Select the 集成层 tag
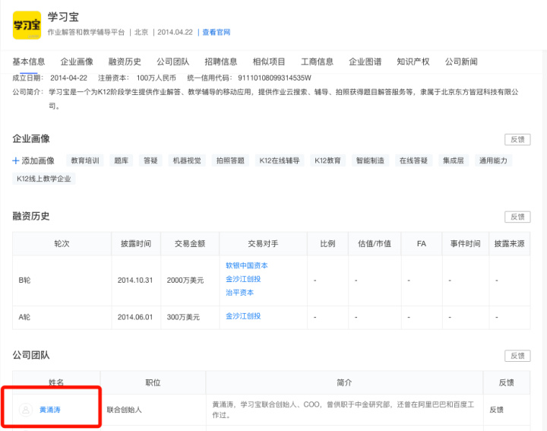Image resolution: width=547 pixels, height=431 pixels. tap(453, 160)
